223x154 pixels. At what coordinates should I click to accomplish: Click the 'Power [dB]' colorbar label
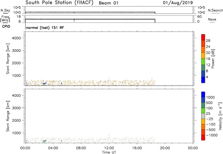coord(213,59)
